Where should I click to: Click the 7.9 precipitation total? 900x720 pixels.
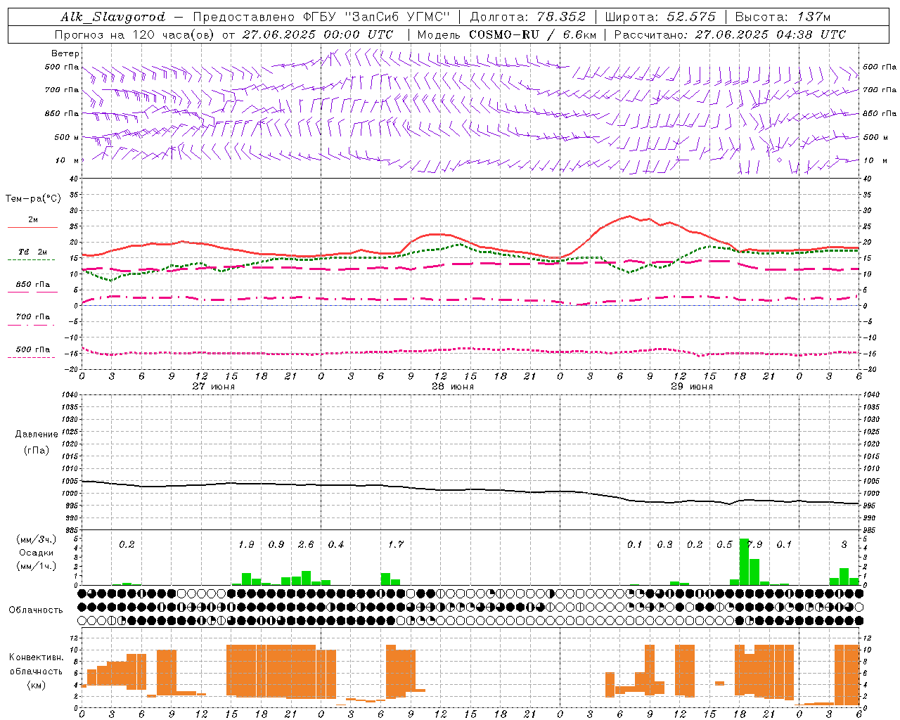click(x=754, y=544)
